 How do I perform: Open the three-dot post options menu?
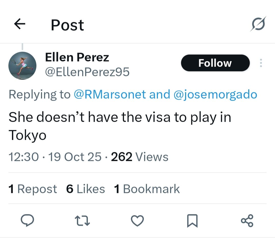click(261, 63)
